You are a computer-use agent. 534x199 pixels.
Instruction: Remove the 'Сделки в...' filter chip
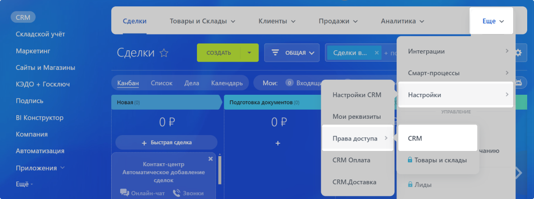376,53
